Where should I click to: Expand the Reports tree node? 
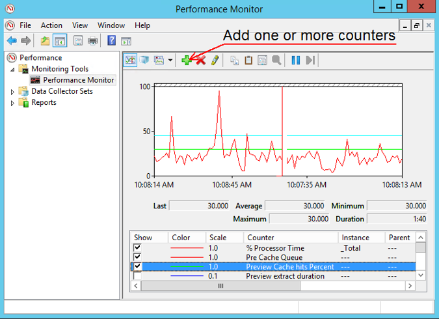point(12,103)
